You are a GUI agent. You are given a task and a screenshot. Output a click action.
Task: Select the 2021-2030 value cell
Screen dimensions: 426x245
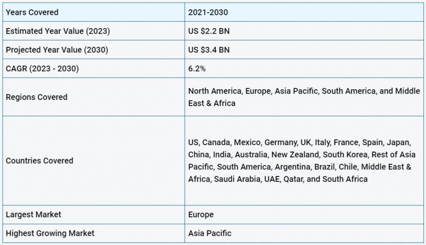[304, 12]
